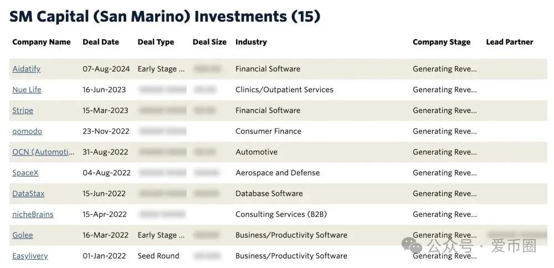Click the Stripe company link
This screenshot has height=268, width=554.
click(x=23, y=111)
